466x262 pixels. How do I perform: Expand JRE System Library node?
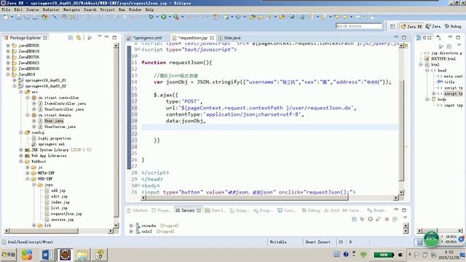[x=21, y=150]
